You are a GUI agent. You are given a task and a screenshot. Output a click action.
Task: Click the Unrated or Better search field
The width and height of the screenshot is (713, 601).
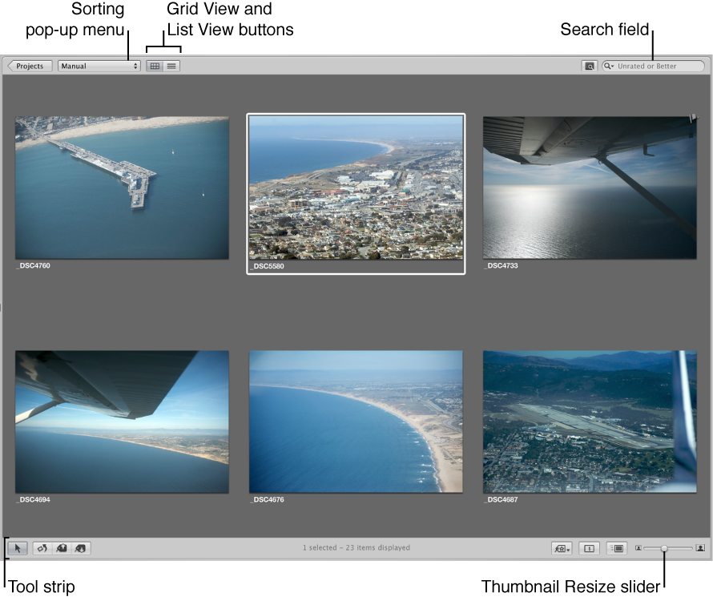pyautogui.click(x=655, y=66)
